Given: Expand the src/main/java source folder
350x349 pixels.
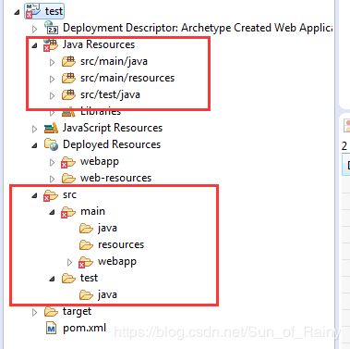Looking at the screenshot, I should click(52, 62).
